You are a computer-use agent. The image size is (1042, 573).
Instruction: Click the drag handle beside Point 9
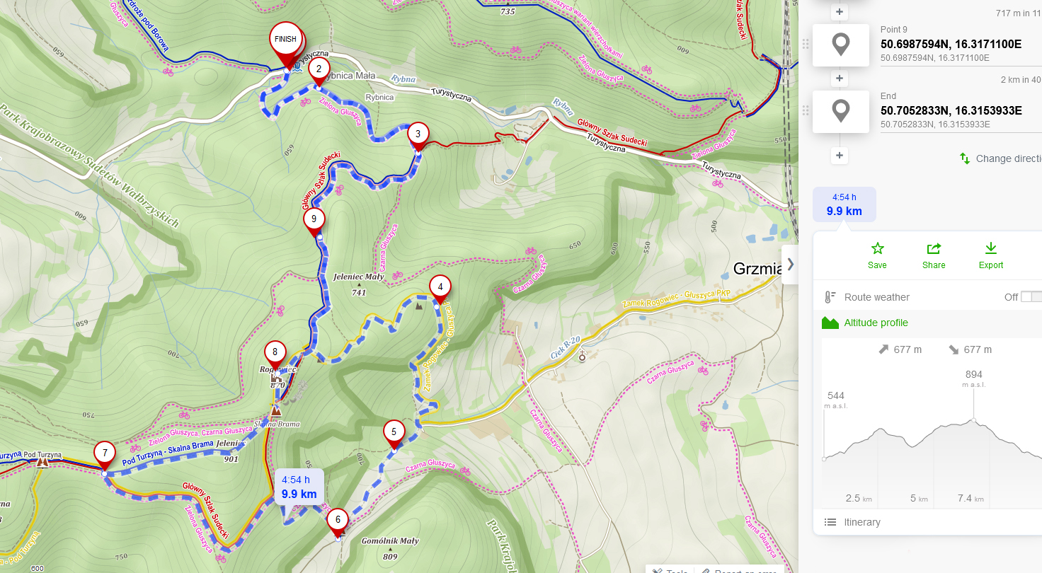tap(805, 45)
